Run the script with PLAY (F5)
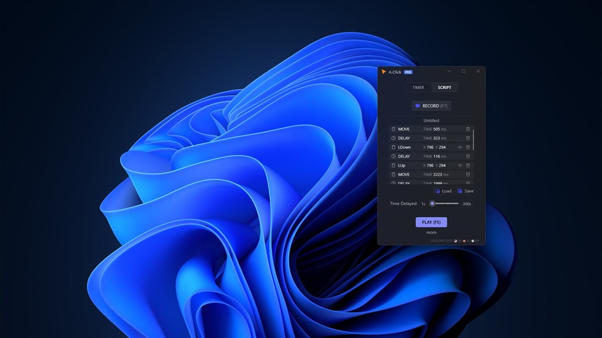 click(x=431, y=222)
